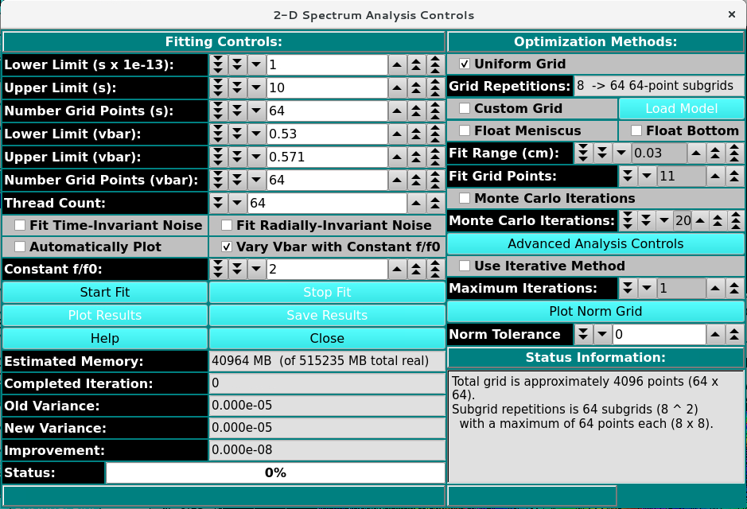Open Advanced Analysis Controls
Viewport: 747px width, 509px height.
pyautogui.click(x=596, y=243)
